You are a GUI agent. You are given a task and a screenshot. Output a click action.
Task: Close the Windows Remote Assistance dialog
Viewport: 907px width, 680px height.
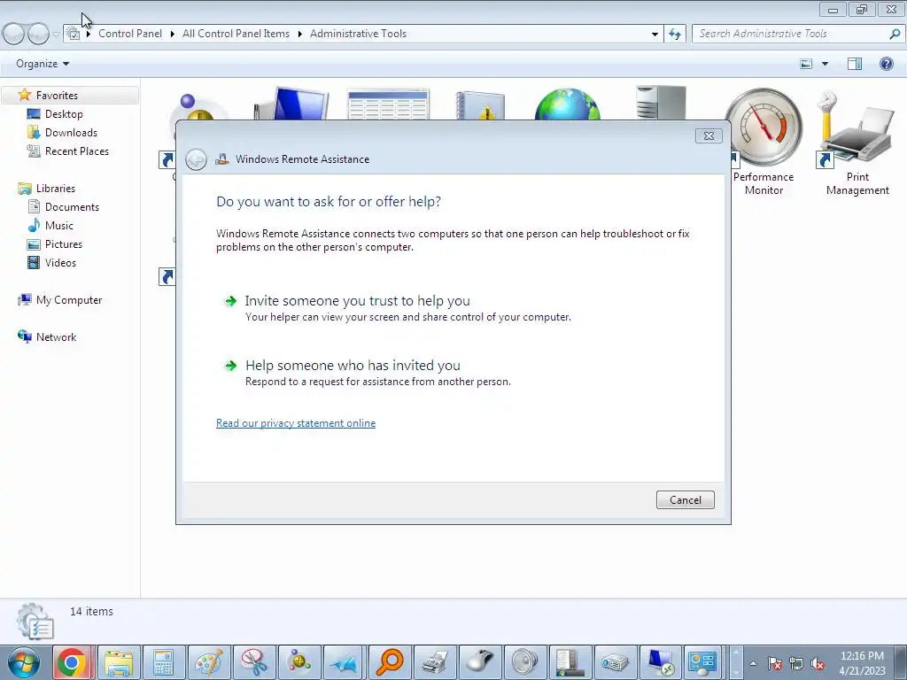tap(709, 135)
